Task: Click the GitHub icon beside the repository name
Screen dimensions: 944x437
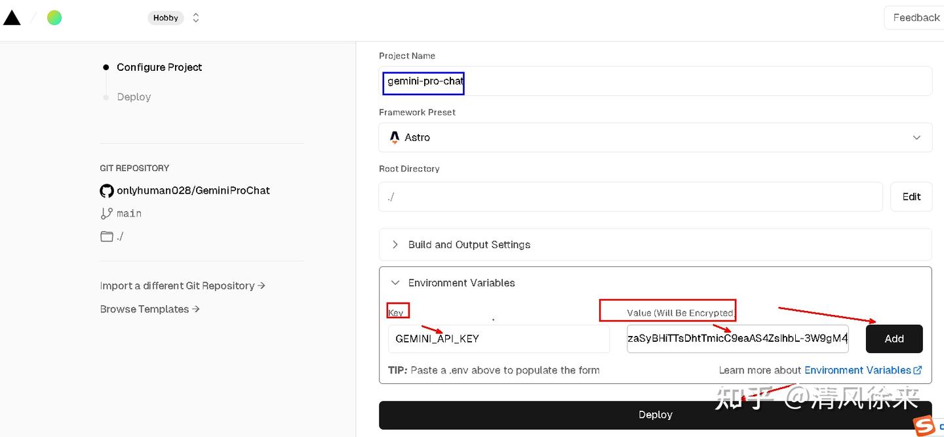Action: pos(106,190)
